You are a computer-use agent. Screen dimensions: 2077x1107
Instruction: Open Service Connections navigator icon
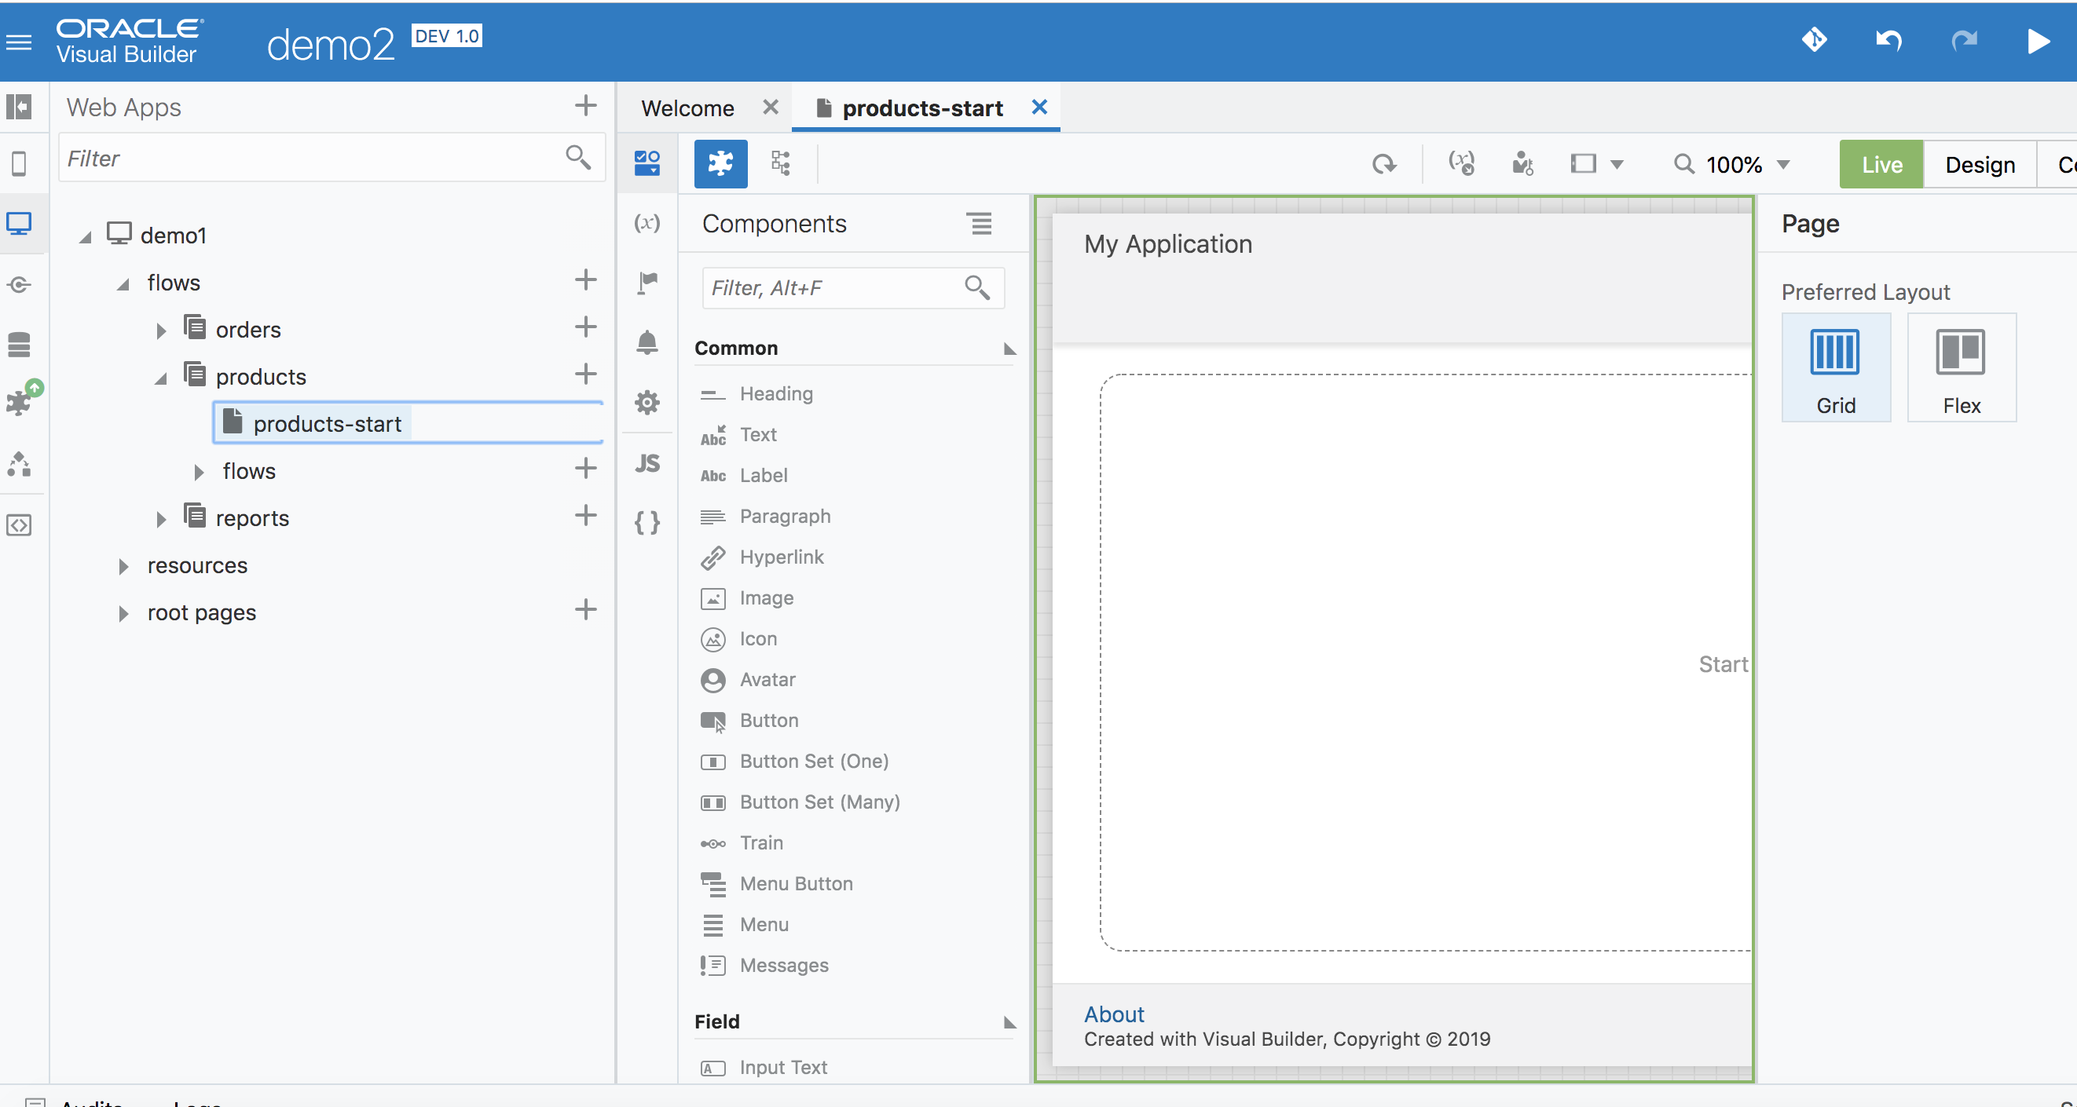[x=19, y=284]
